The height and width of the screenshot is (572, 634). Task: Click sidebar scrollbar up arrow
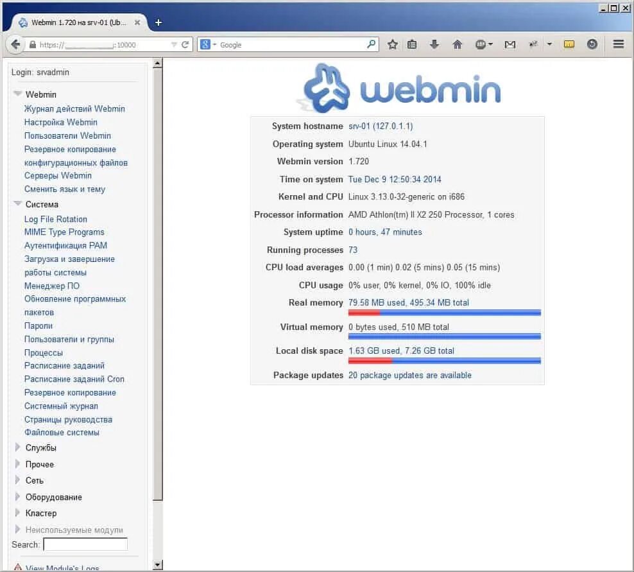(x=158, y=63)
